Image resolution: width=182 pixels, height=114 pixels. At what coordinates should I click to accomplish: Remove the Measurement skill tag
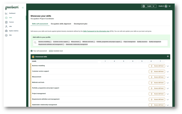[x=80, y=42]
